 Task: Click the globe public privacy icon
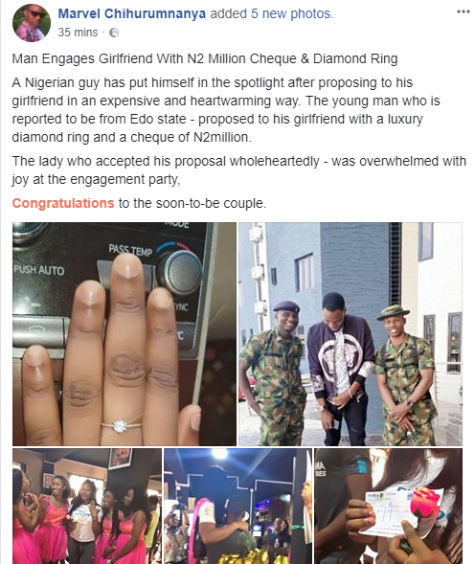114,33
